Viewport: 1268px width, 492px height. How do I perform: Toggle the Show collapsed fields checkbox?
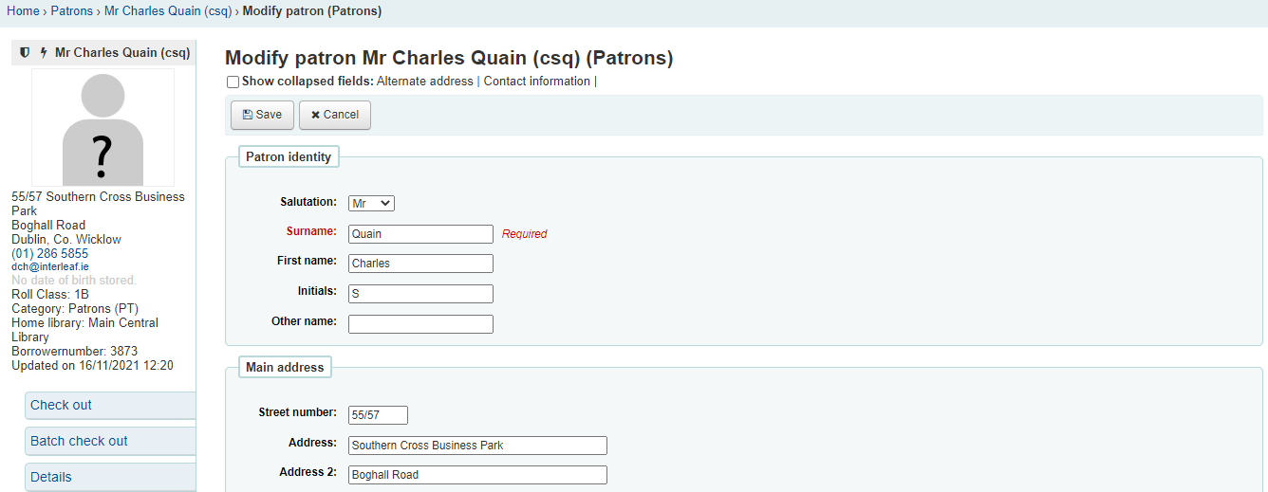coord(233,82)
